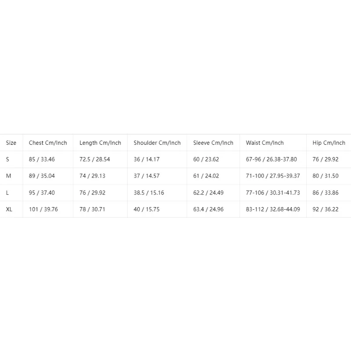Click the hip value 92 / 36.22

tap(325, 209)
